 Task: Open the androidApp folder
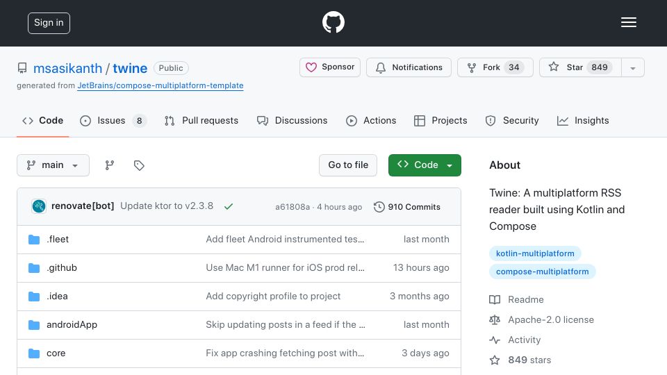point(72,325)
